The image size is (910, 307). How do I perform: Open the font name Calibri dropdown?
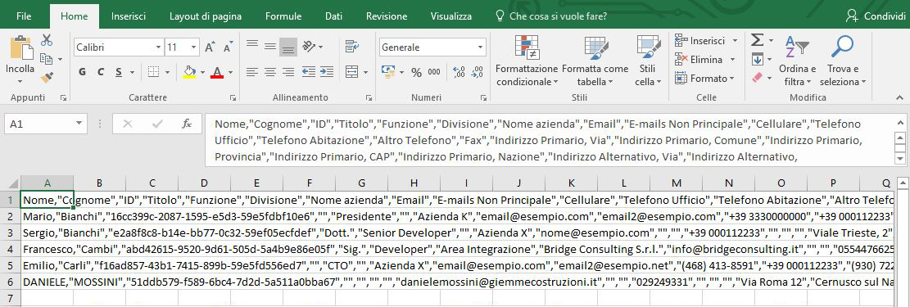point(158,47)
